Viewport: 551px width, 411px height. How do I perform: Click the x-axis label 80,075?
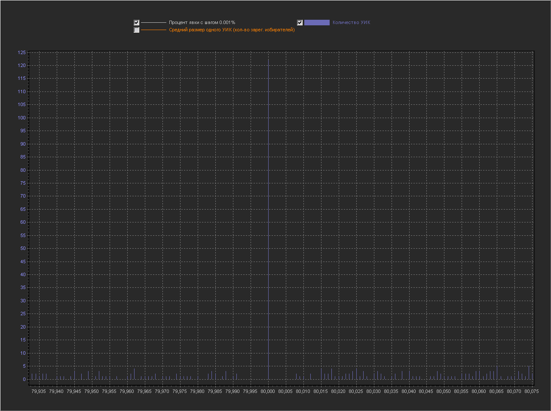(x=532, y=391)
